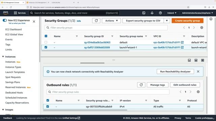This screenshot has height=121, width=216.
Task: Toggle select-all checkbox for outbound rules
Action: 48,100
